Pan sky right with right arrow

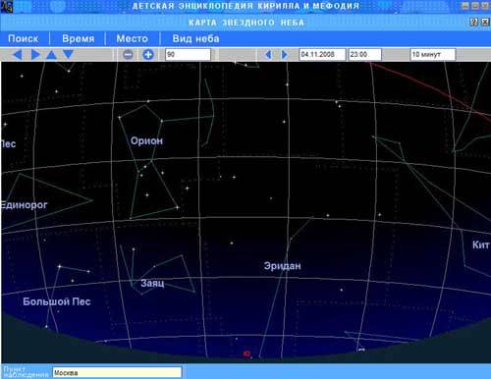(35, 54)
